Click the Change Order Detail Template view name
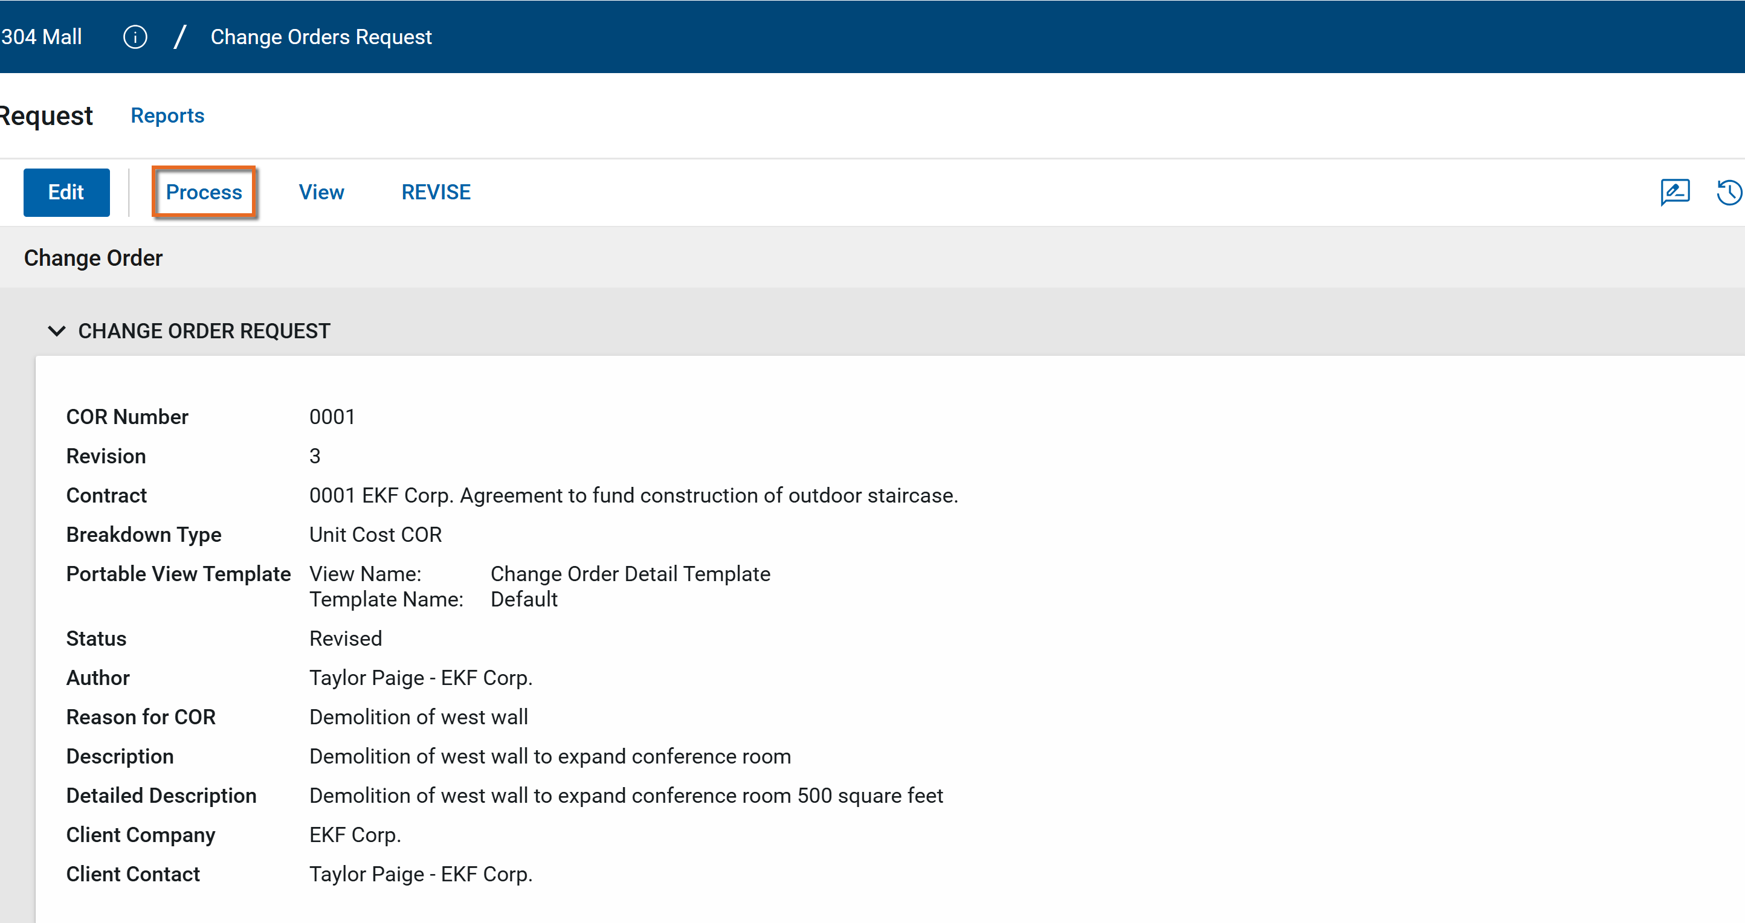The height and width of the screenshot is (923, 1745). coord(630,574)
